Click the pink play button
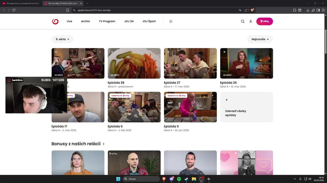Viewport: 327px width, 183px height. [x=264, y=21]
